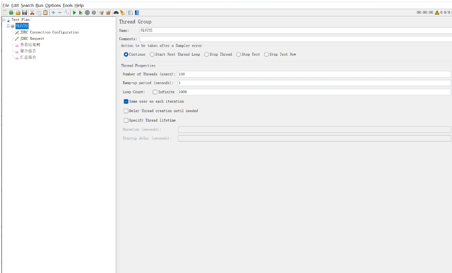Click the blue plus Expand All icon
Image resolution: width=452 pixels, height=273 pixels.
[53, 12]
